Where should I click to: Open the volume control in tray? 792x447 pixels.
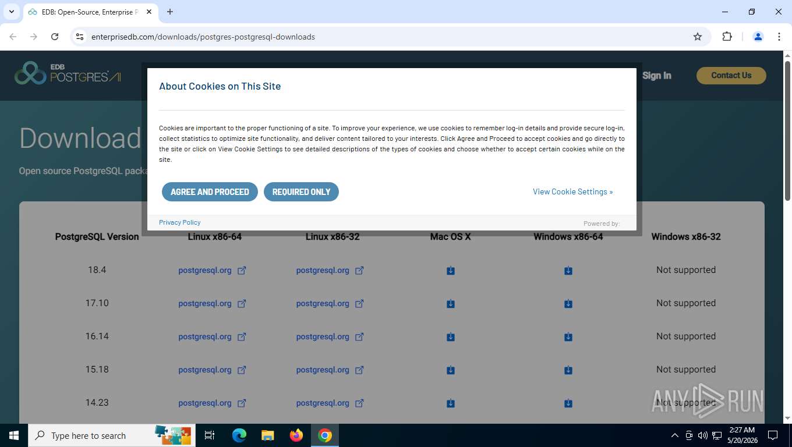pyautogui.click(x=702, y=435)
